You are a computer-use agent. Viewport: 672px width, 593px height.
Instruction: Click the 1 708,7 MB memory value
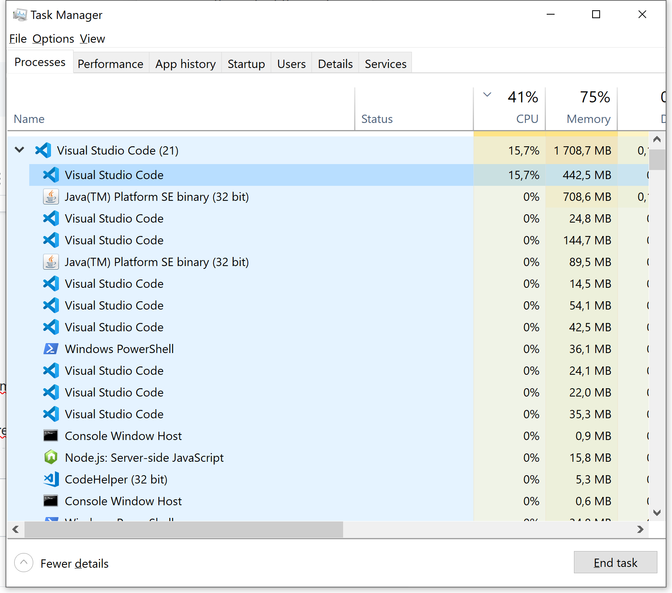(582, 151)
